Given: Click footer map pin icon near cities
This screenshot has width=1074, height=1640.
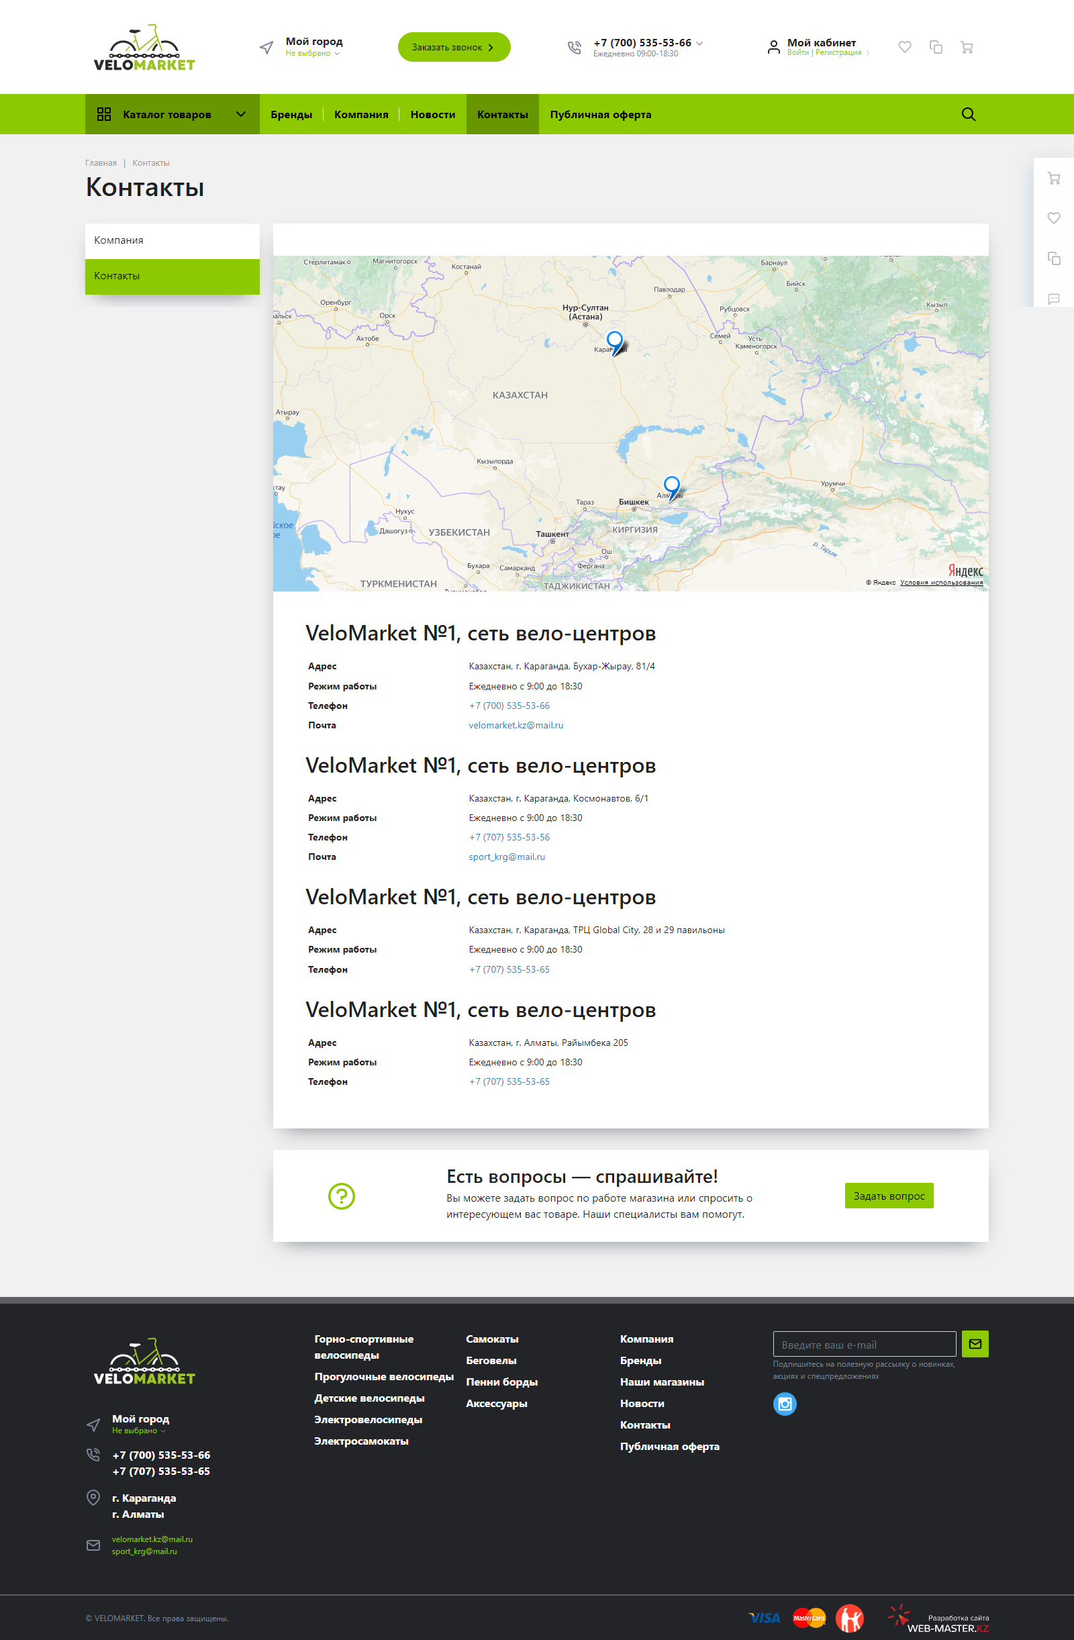Looking at the screenshot, I should [x=93, y=1498].
